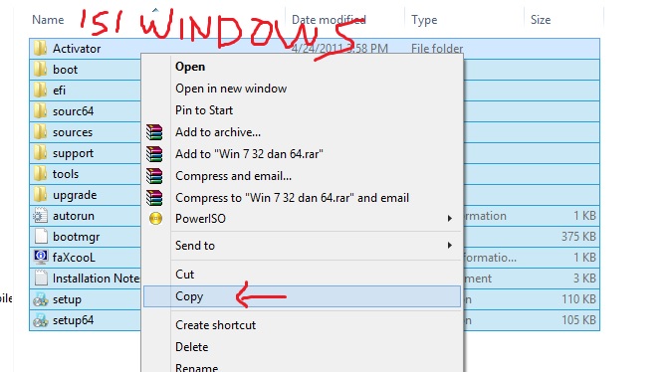Select the faXcooL file name

click(74, 258)
